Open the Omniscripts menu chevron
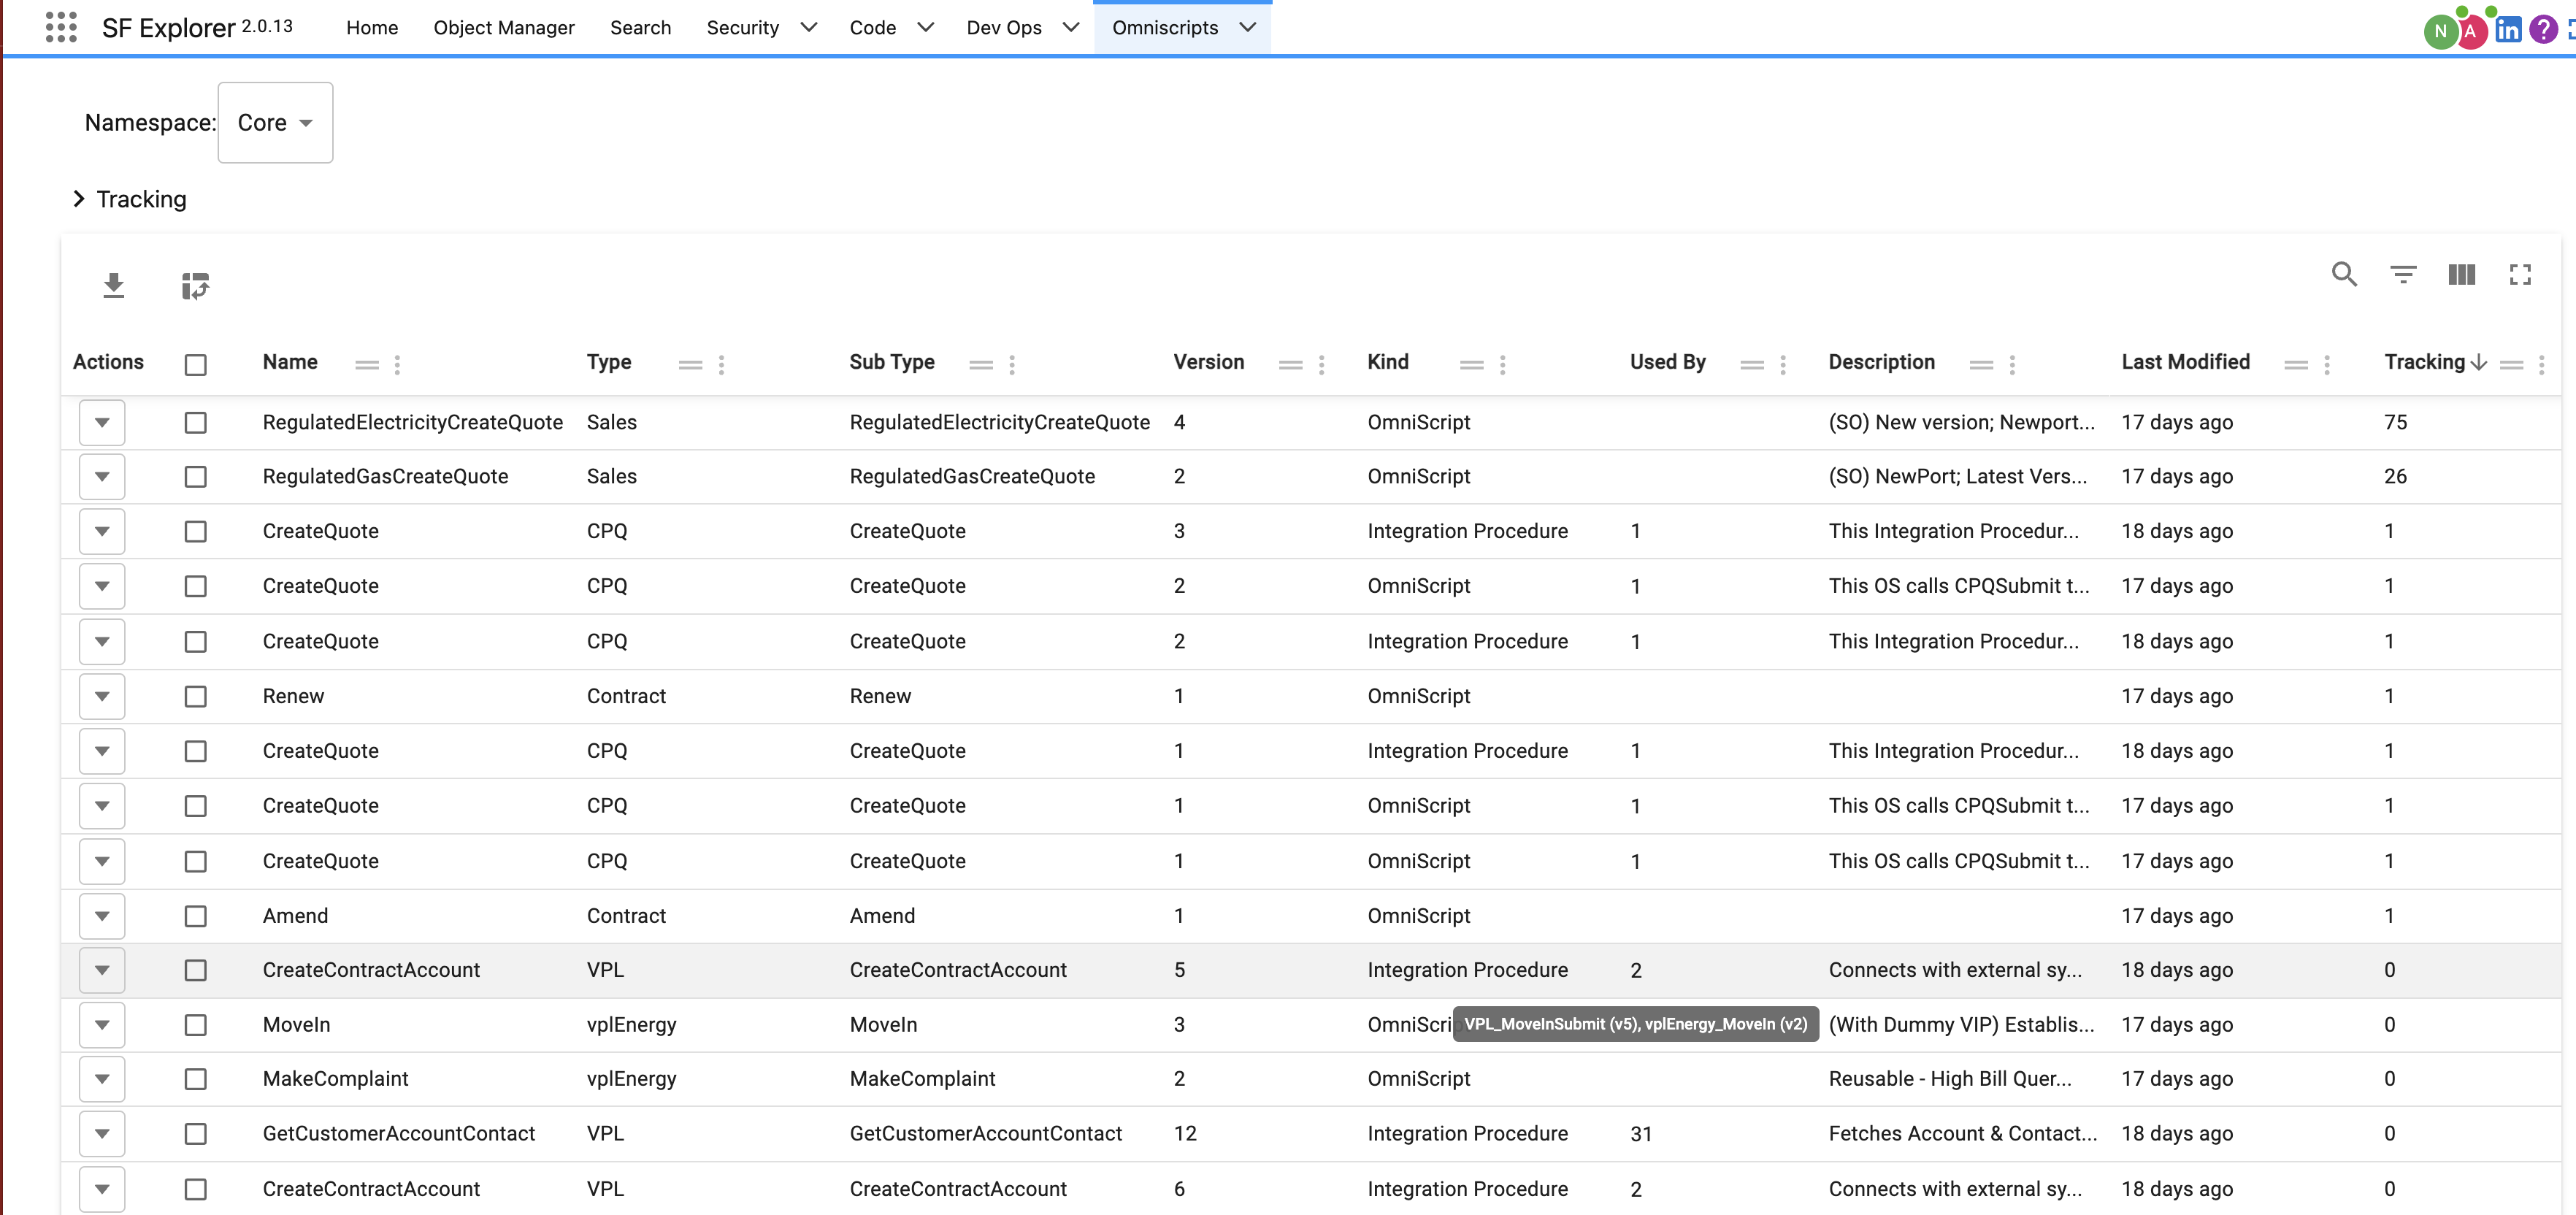 click(x=1247, y=27)
